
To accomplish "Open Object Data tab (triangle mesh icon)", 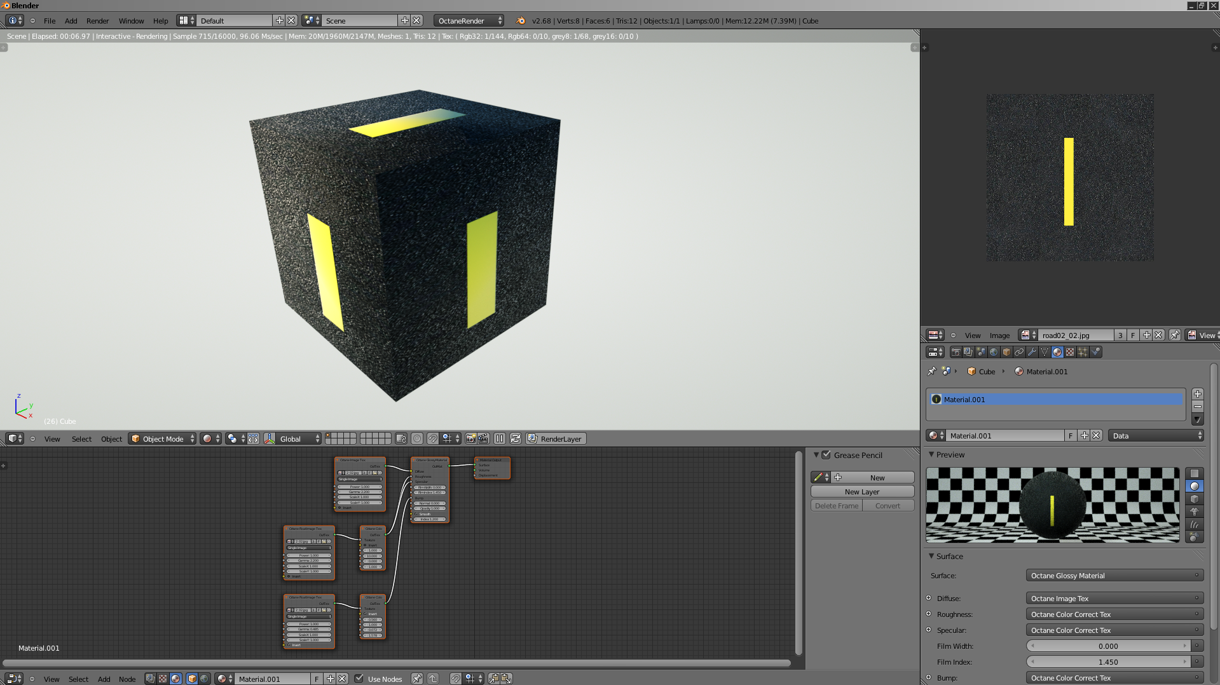I will [1045, 352].
